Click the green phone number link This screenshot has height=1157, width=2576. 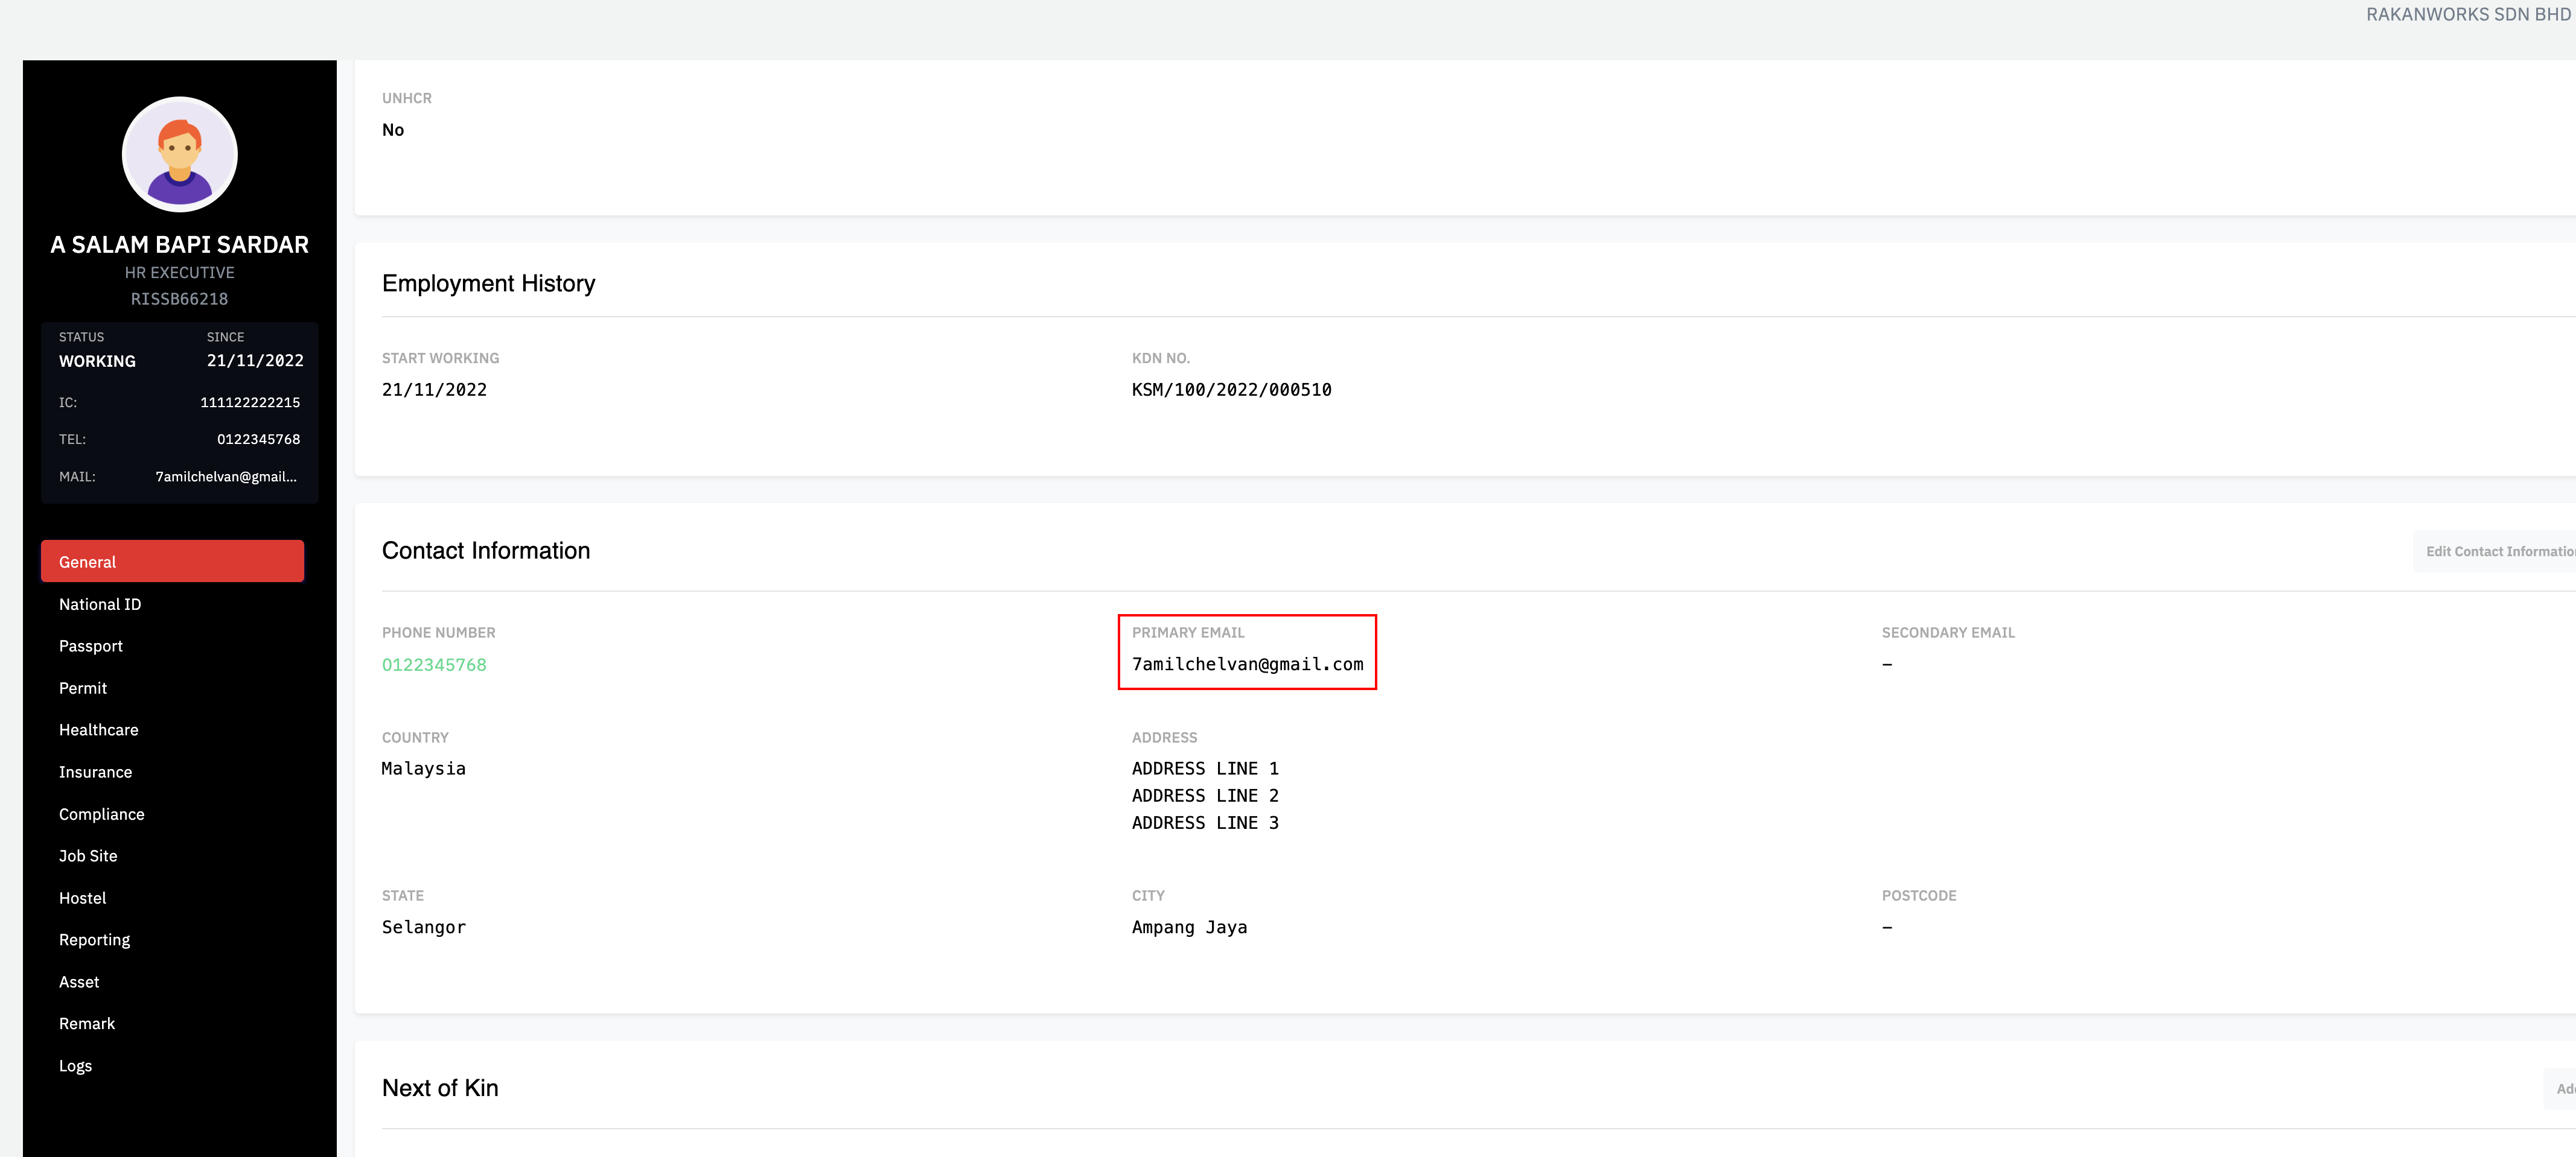434,665
